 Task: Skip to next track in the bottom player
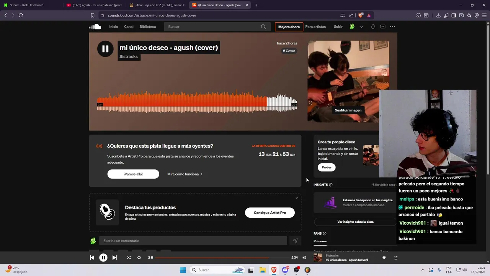click(x=114, y=258)
